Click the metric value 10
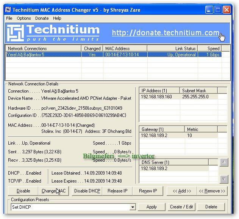The image size is (239, 219). [189, 135]
